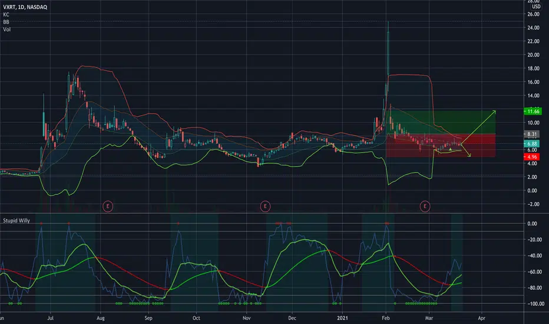
Task: Click the -100.00 value on the Willy axis
Action: [x=535, y=304]
